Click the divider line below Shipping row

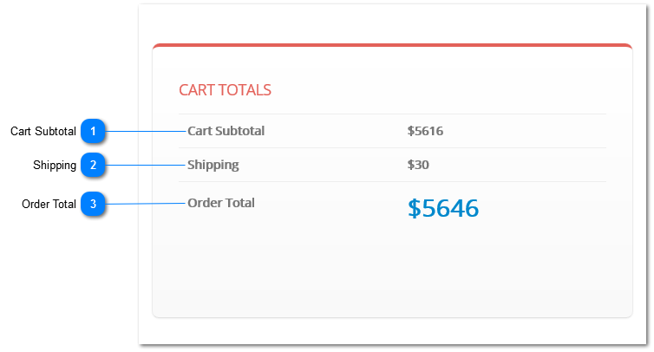392,181
